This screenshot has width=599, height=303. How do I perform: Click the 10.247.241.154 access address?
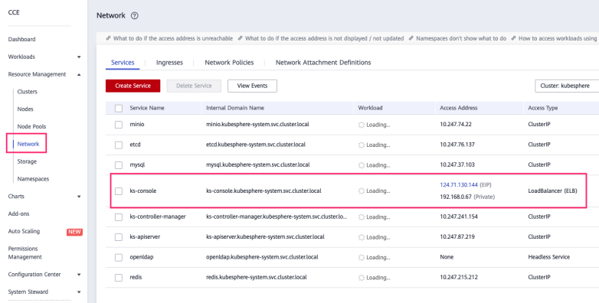tap(459, 217)
